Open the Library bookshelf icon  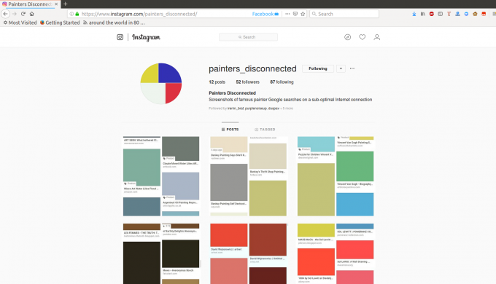pos(423,14)
